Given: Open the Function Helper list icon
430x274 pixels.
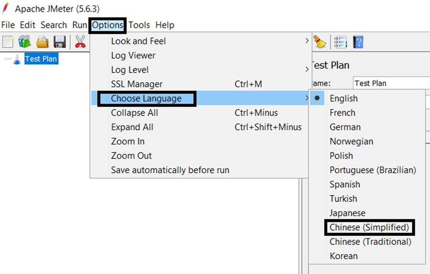Looking at the screenshot, I should (x=340, y=42).
